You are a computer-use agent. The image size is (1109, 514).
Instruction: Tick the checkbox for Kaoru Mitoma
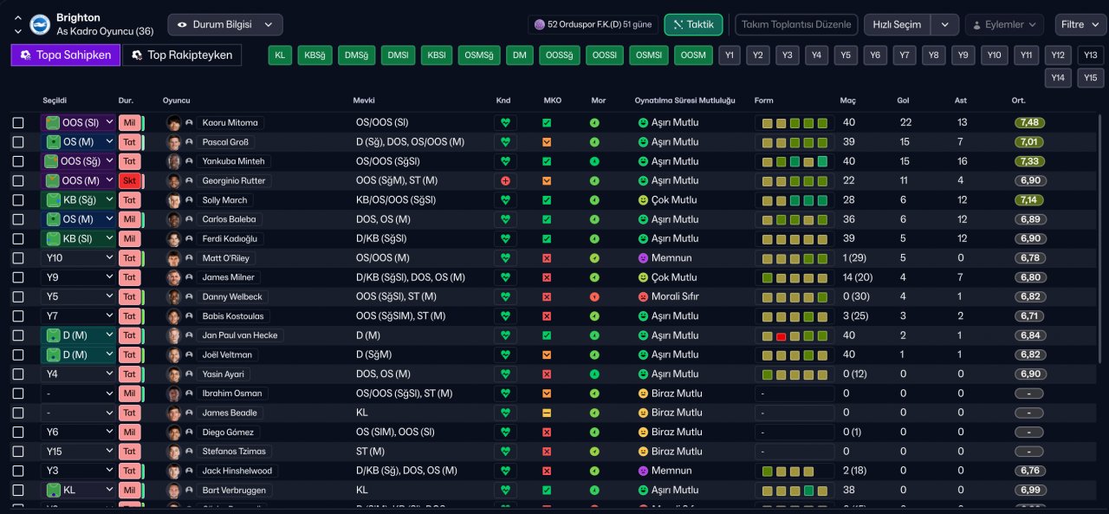pos(18,123)
